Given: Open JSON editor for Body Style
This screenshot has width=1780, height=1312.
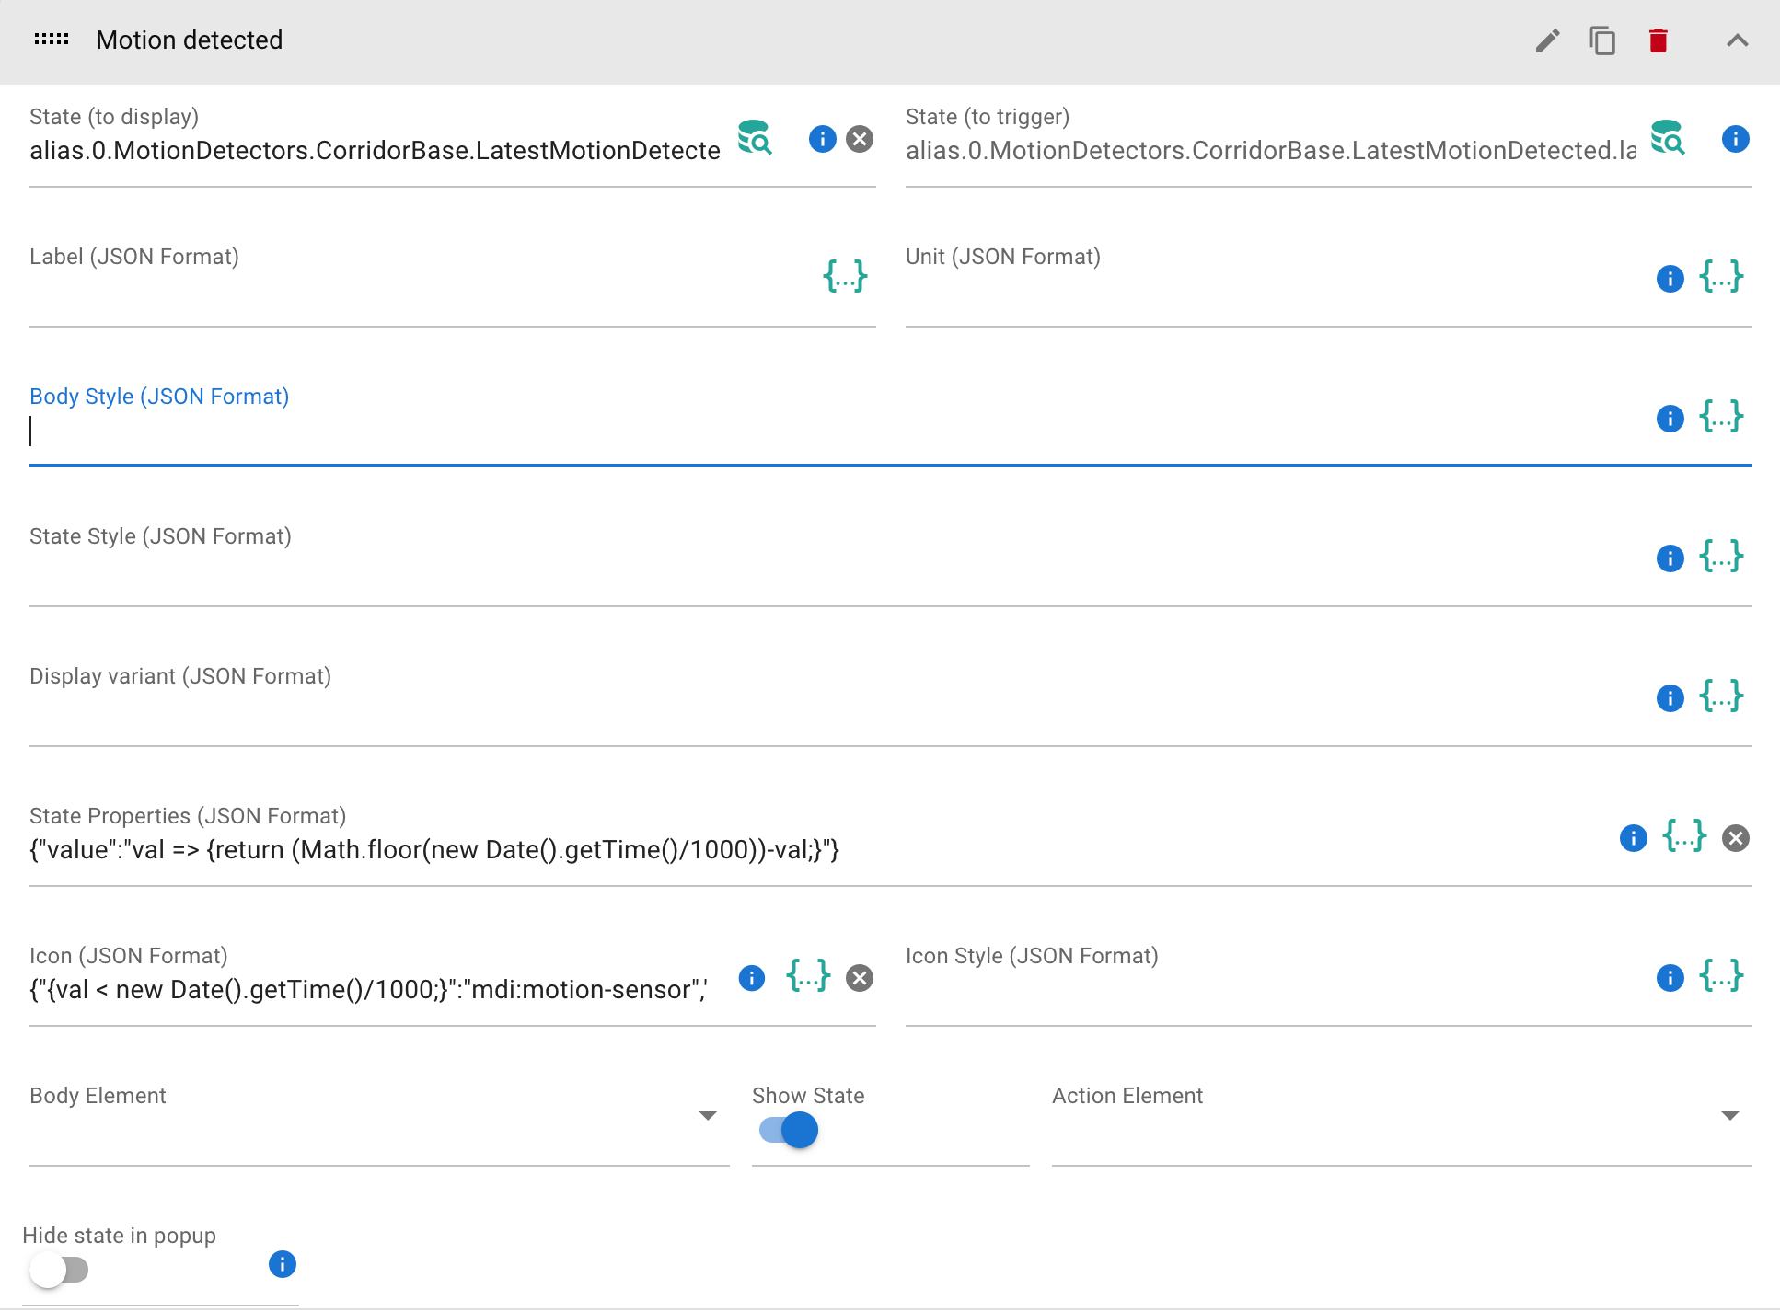Looking at the screenshot, I should [x=1721, y=416].
